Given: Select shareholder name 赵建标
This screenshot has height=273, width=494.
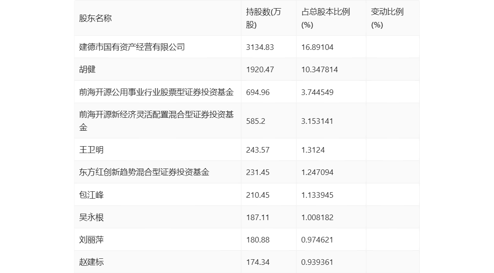Looking at the screenshot, I should coord(91,262).
